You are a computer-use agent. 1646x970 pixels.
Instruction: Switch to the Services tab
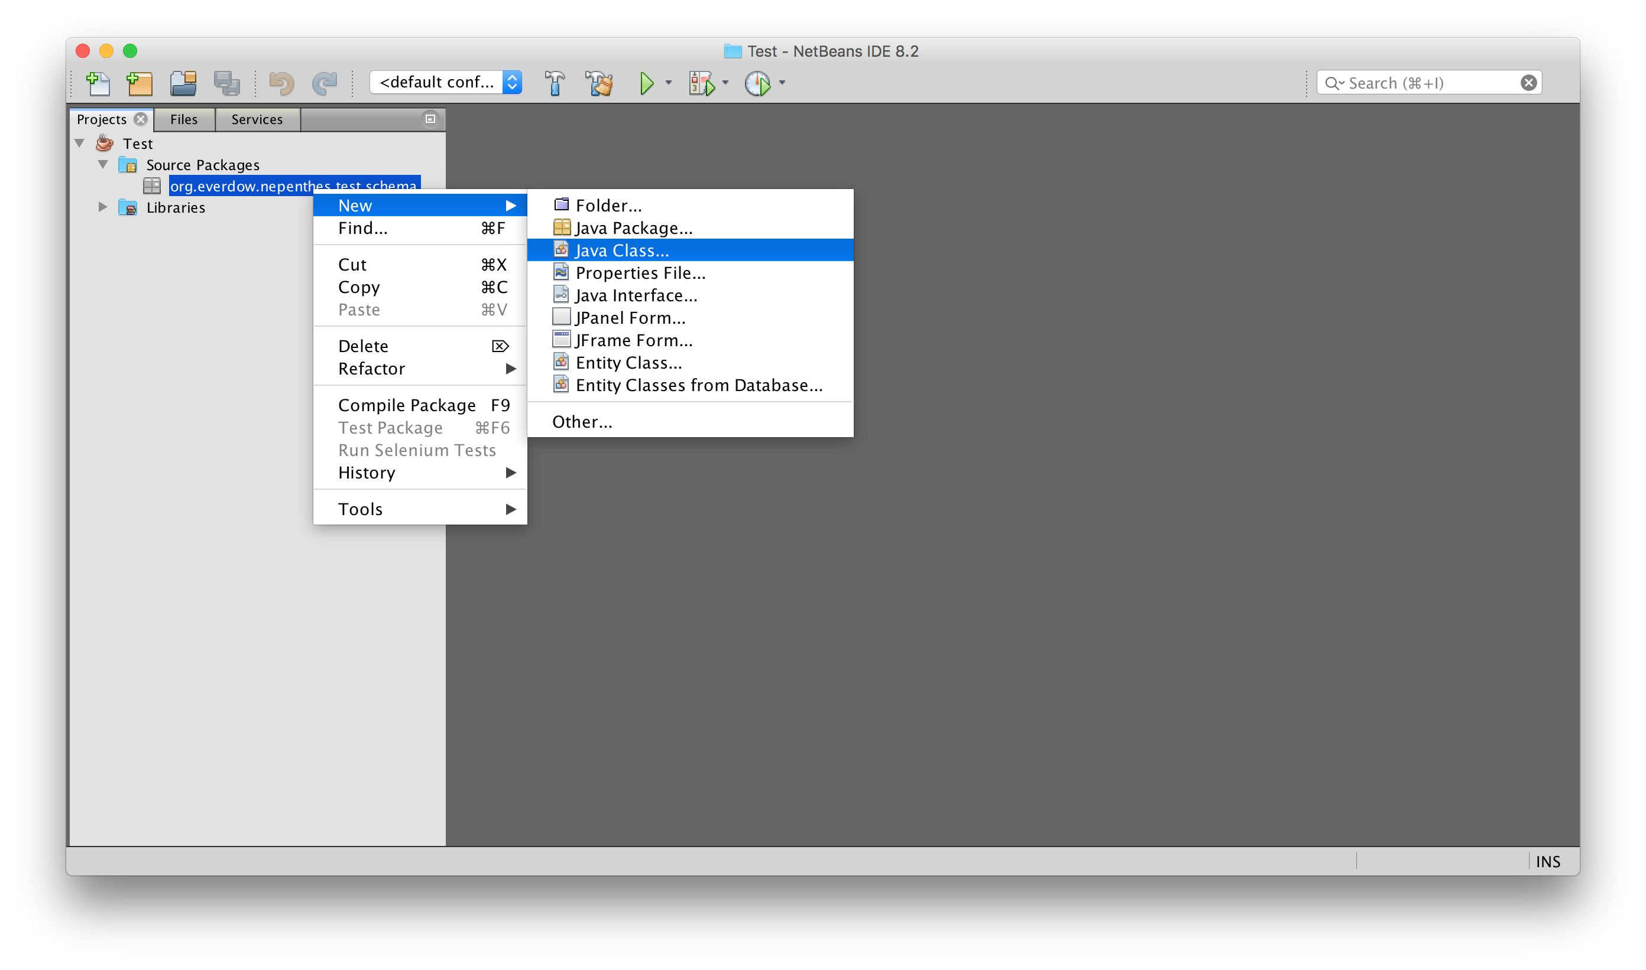coord(257,119)
